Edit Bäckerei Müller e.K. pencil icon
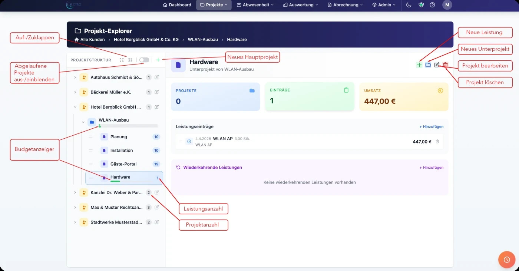Viewport: 519px width, 271px height. (x=157, y=92)
